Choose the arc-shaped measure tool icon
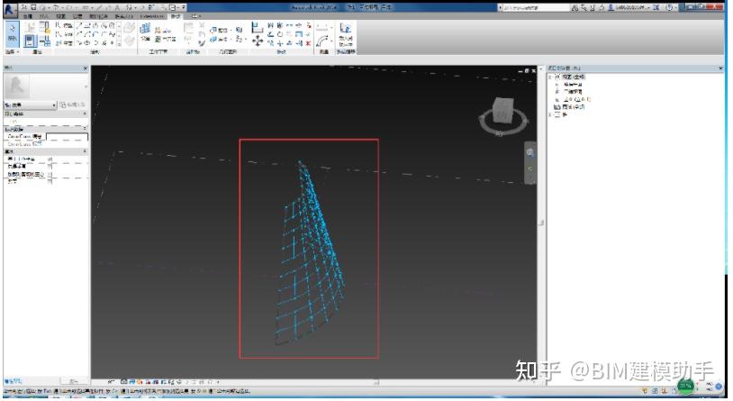733x401 pixels. click(x=322, y=41)
